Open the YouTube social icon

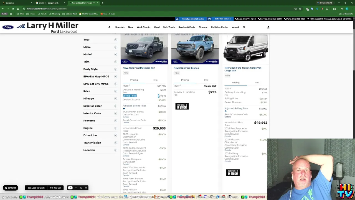[70, 188]
